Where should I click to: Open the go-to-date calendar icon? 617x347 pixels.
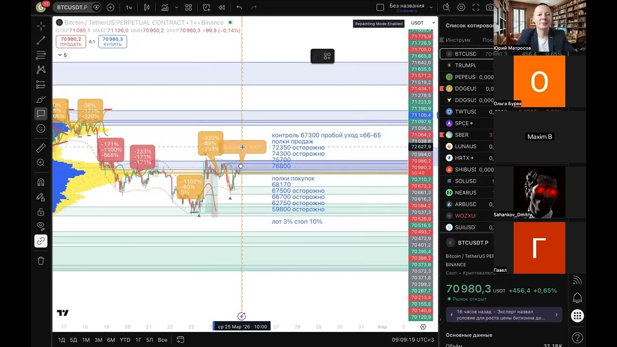point(180,340)
